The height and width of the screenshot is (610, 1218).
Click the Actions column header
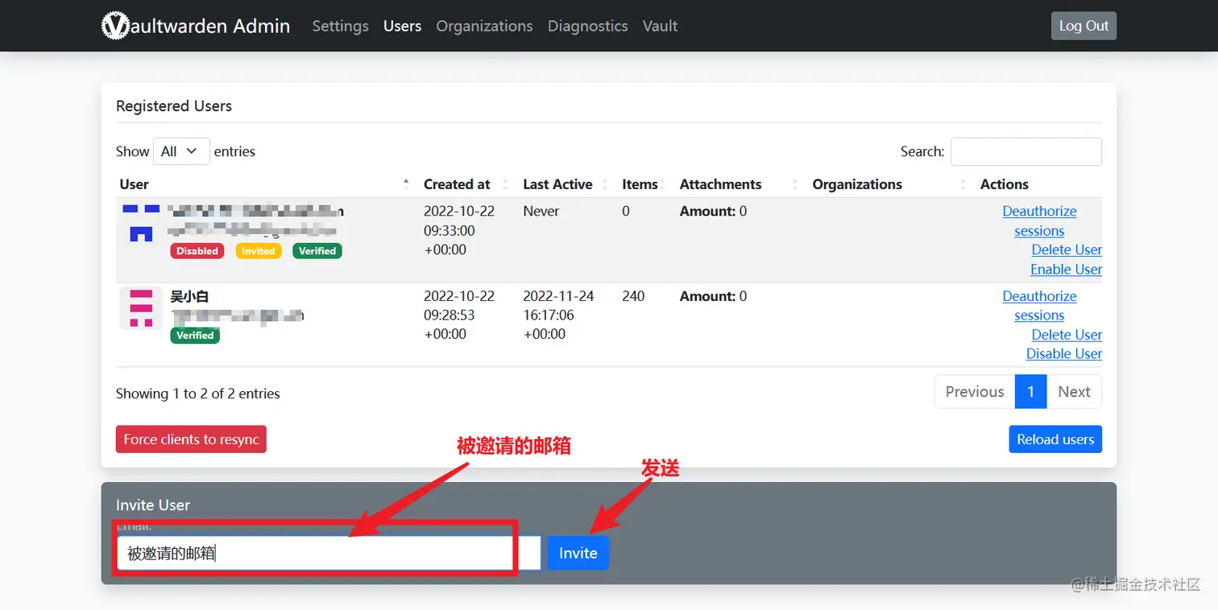coord(1005,184)
